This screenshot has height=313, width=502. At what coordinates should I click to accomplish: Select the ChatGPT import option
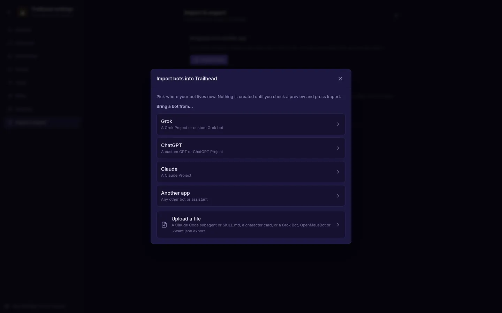click(x=251, y=148)
